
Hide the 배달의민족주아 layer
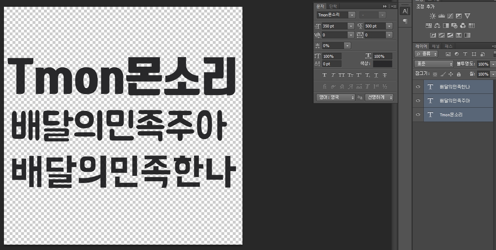click(418, 101)
